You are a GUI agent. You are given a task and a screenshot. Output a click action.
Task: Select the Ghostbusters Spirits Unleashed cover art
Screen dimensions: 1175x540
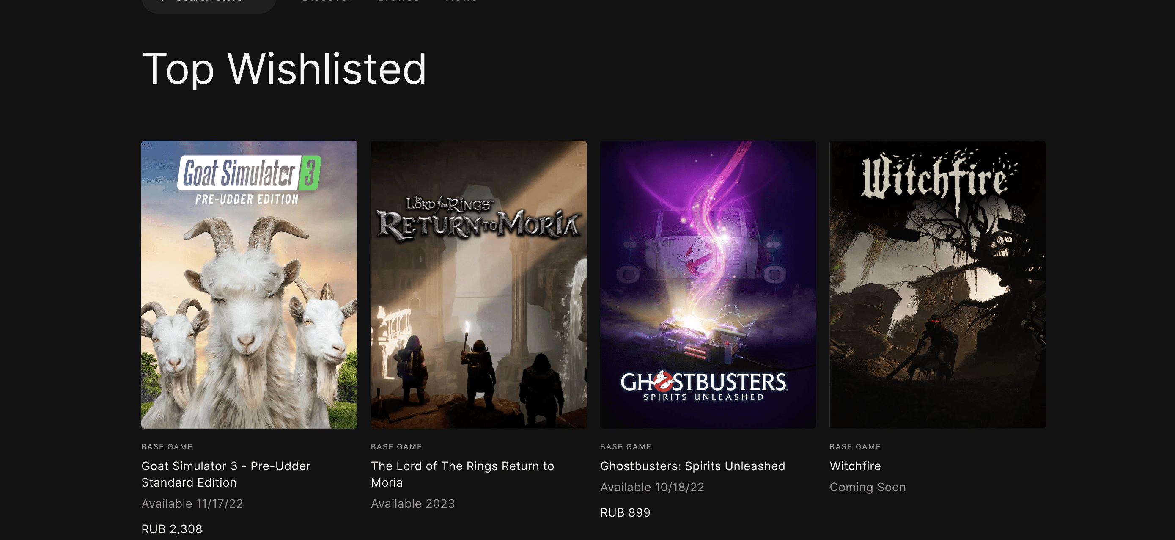click(708, 284)
